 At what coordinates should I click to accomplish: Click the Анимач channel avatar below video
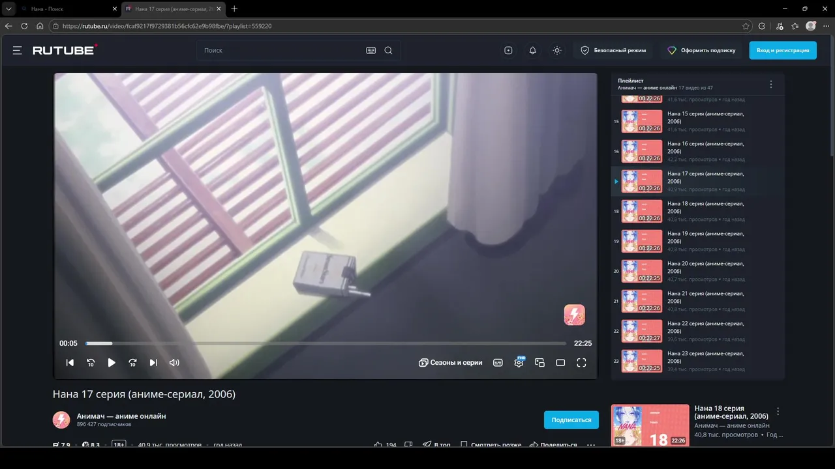tap(61, 419)
